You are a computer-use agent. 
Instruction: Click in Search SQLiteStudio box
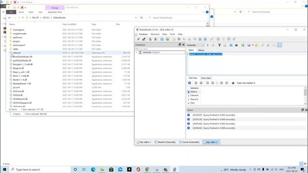(177, 18)
